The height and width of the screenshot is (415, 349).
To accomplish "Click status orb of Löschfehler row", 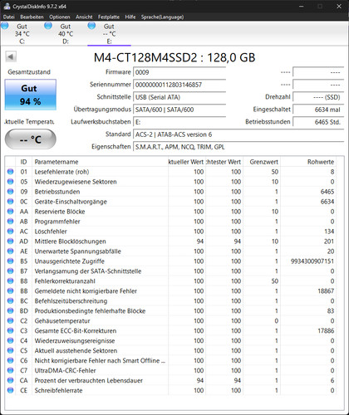I will pyautogui.click(x=11, y=232).
